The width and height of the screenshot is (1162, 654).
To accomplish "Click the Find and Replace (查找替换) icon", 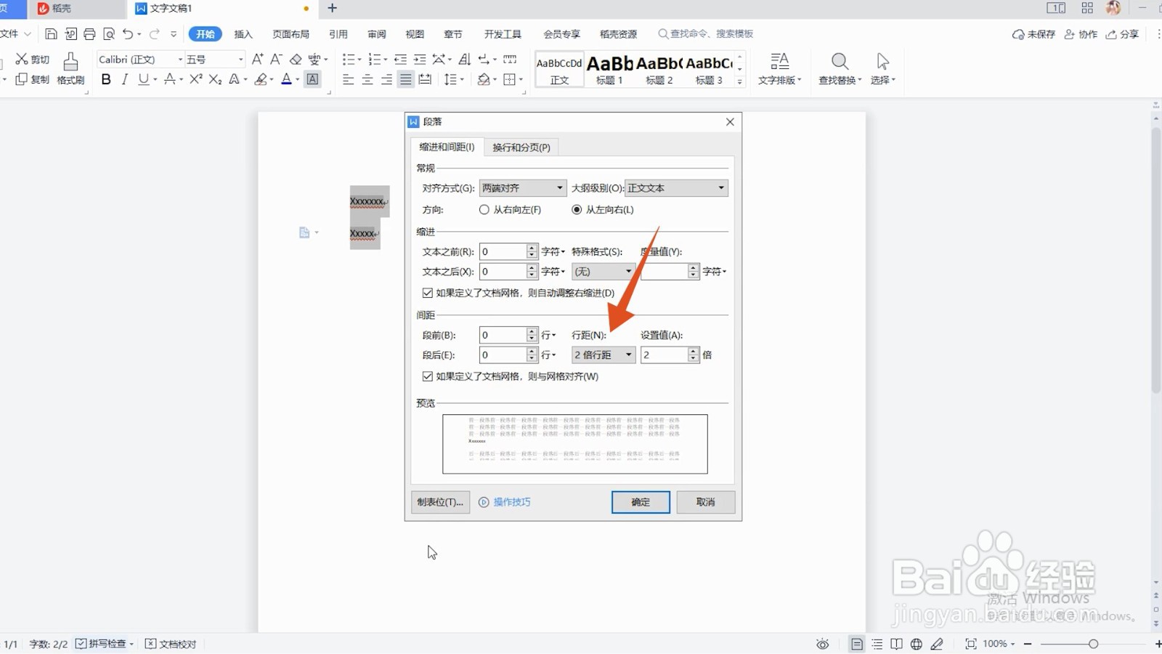I will pos(840,61).
